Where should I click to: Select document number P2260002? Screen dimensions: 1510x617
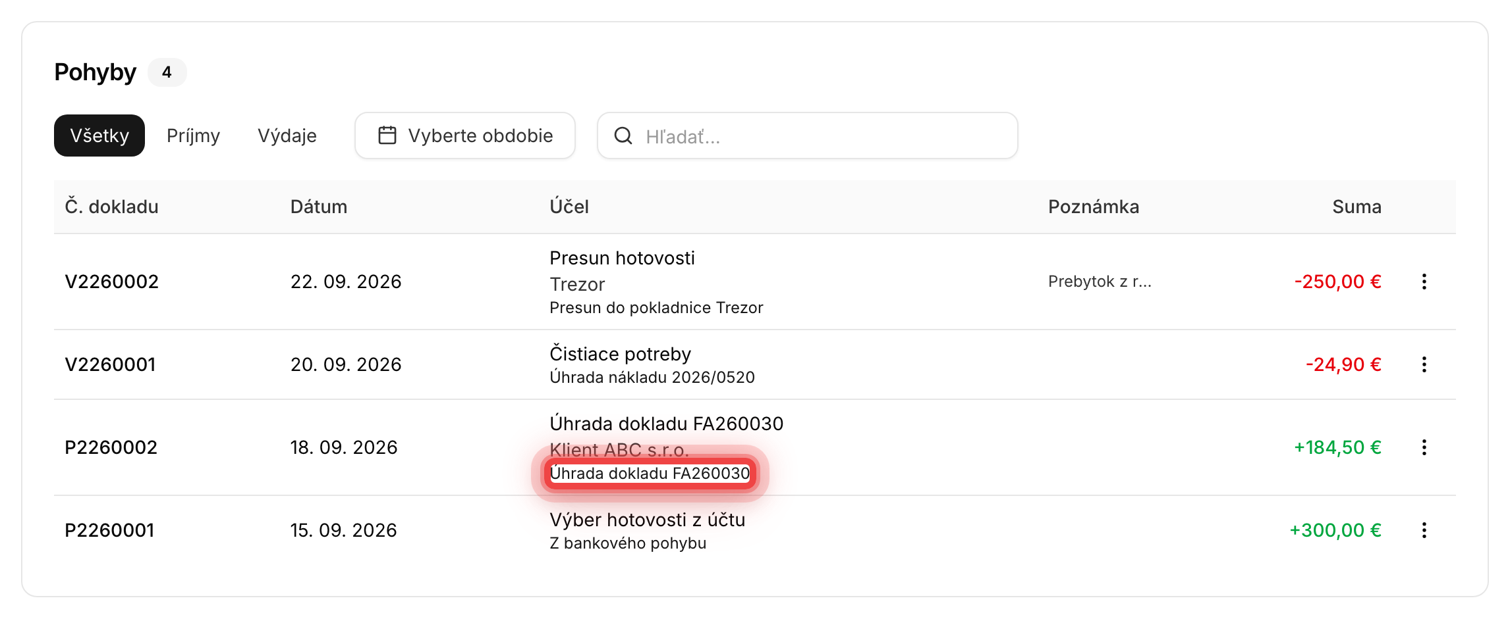tap(111, 447)
